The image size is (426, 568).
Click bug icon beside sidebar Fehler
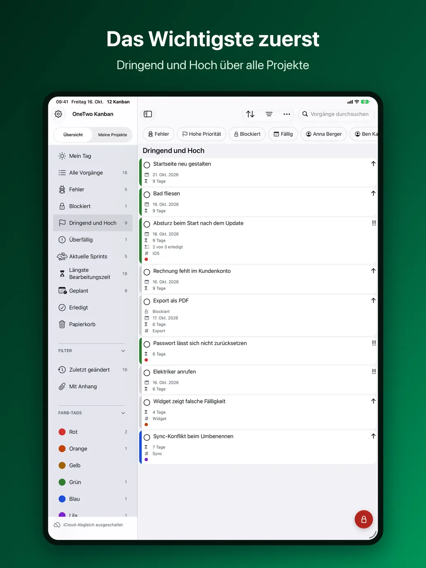[x=62, y=189]
